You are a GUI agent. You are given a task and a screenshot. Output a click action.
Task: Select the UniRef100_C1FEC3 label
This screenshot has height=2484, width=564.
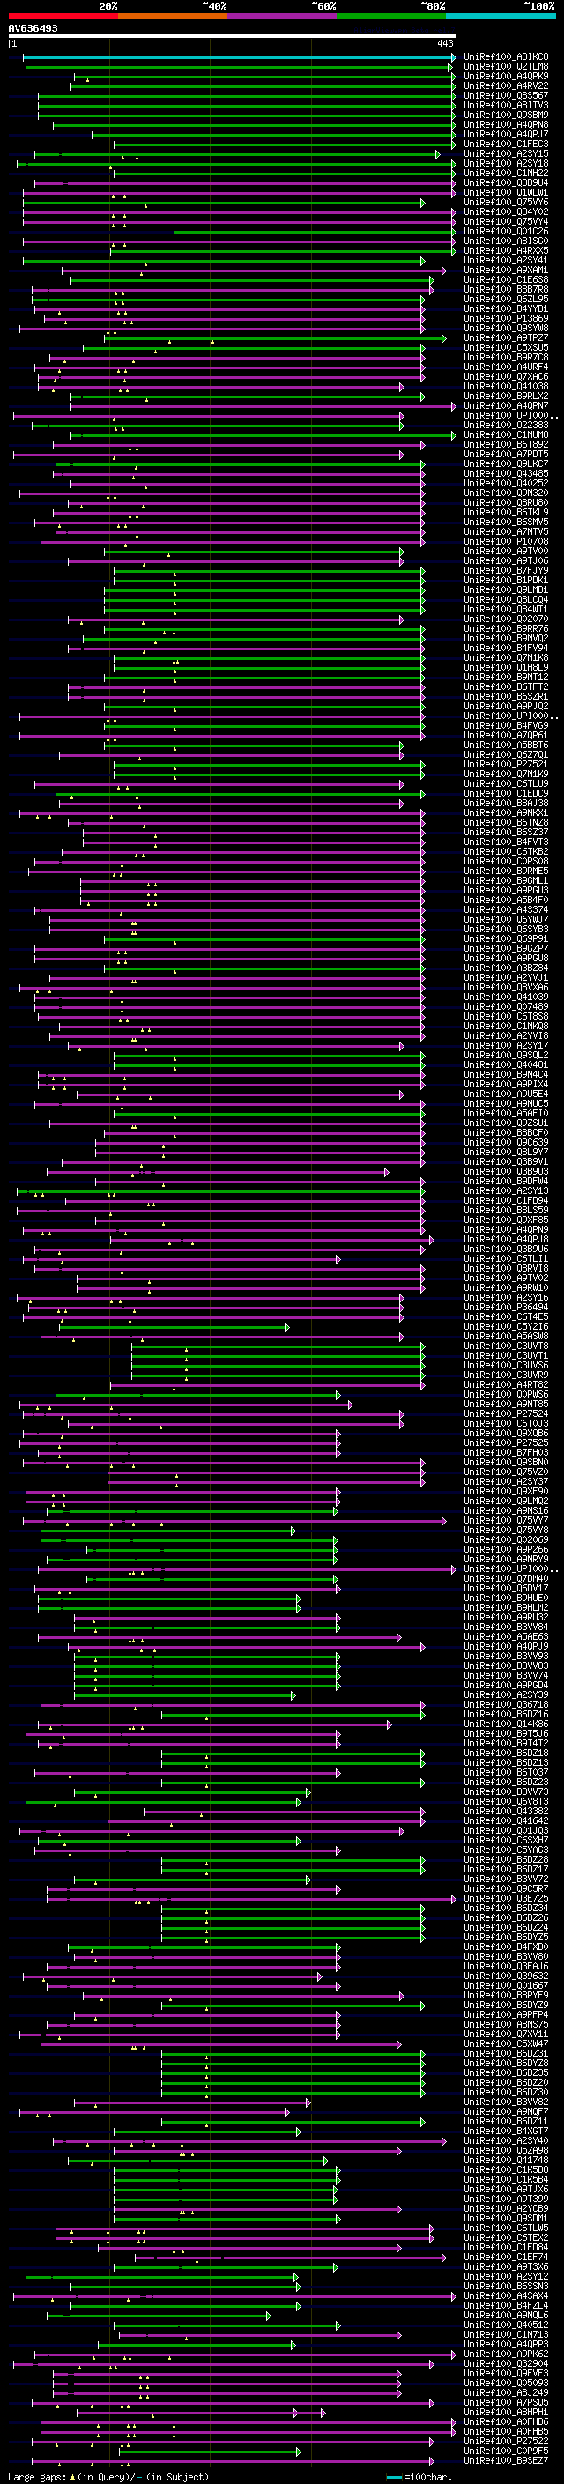506,144
